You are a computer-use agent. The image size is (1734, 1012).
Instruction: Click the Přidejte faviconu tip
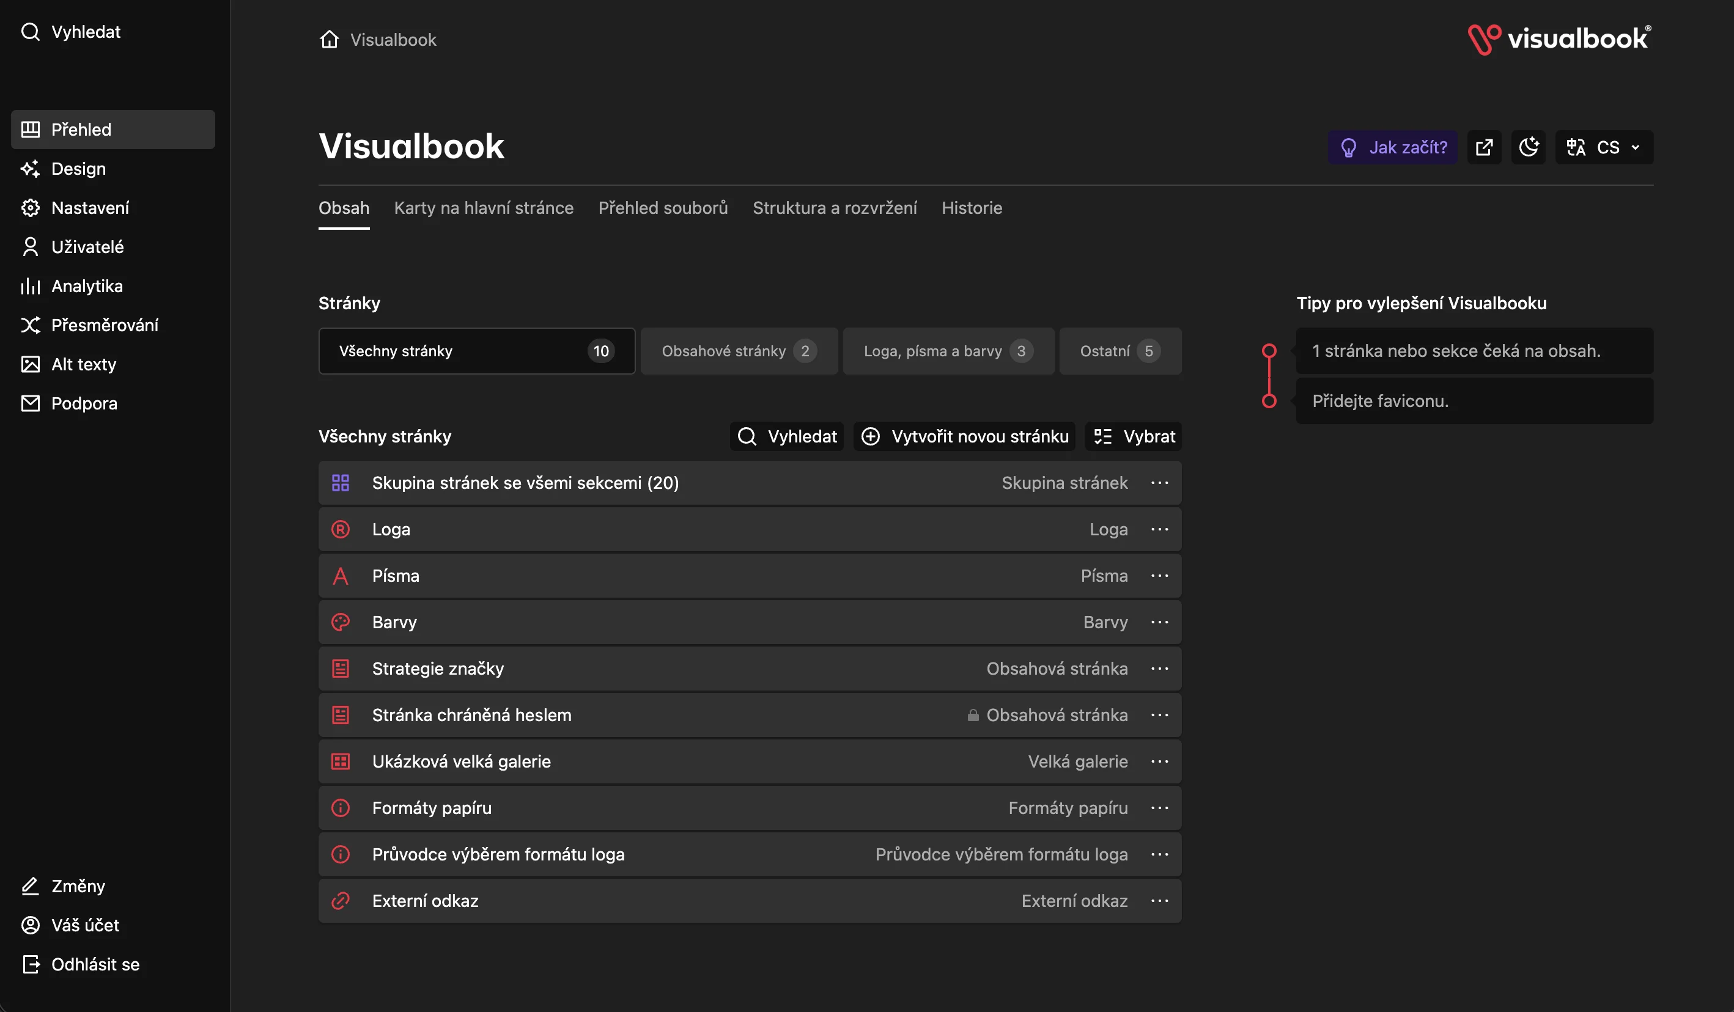(1475, 401)
